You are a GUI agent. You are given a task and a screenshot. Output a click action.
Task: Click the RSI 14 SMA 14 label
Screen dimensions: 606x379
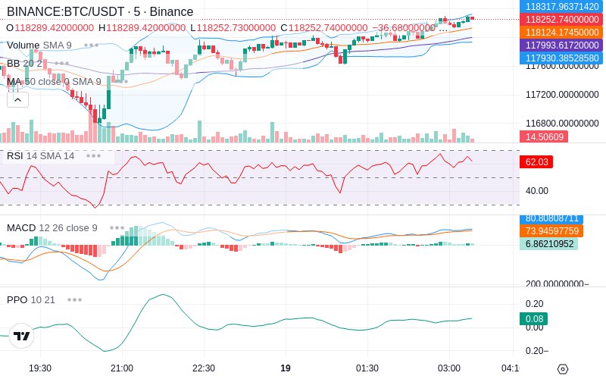[40, 156]
